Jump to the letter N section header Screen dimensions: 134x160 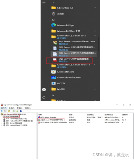(x=53, y=95)
